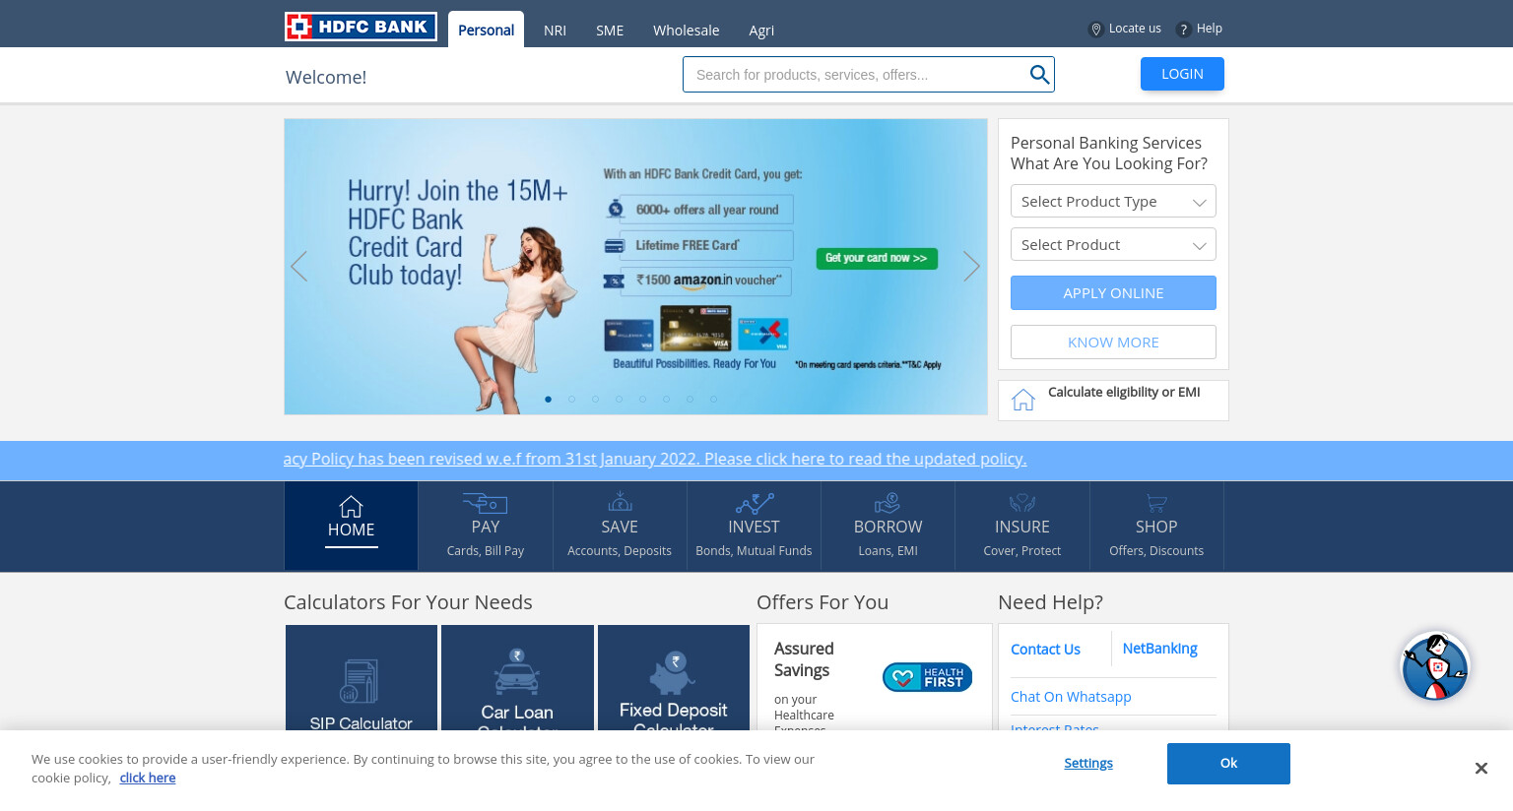This screenshot has width=1513, height=811.
Task: Select the first banner carousel dot
Action: [548, 399]
